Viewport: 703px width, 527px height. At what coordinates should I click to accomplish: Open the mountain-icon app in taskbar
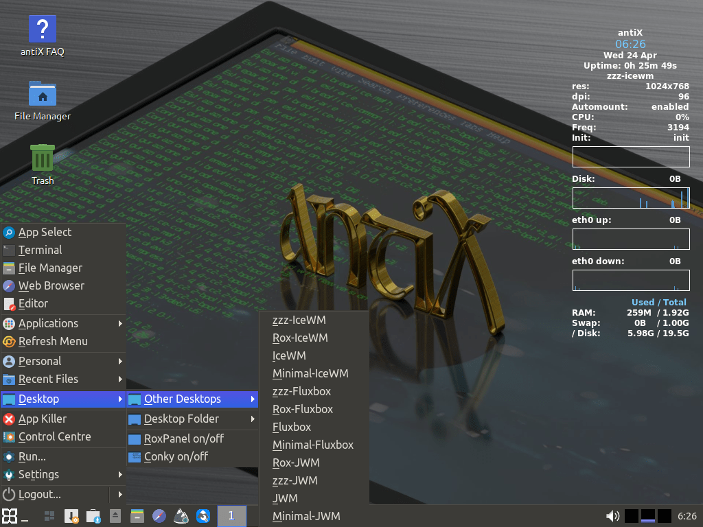(181, 516)
